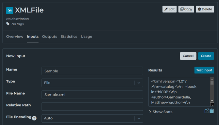Open the Statistics tab

[x=69, y=37]
